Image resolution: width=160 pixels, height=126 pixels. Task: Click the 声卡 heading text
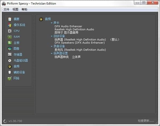point(56,23)
